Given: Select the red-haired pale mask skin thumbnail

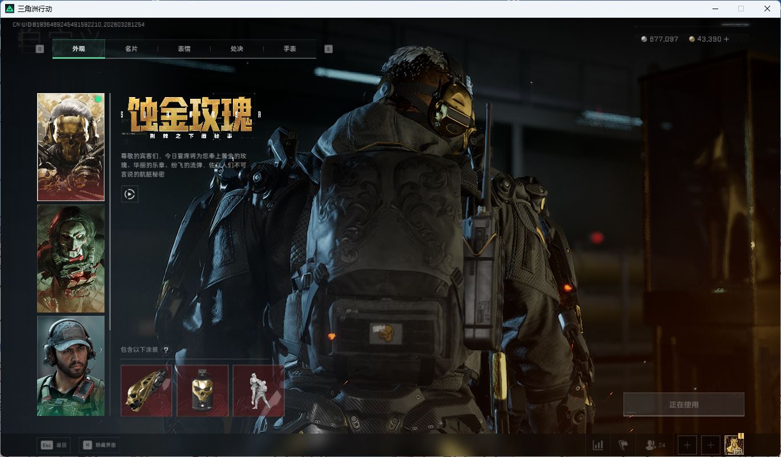Looking at the screenshot, I should tap(71, 259).
